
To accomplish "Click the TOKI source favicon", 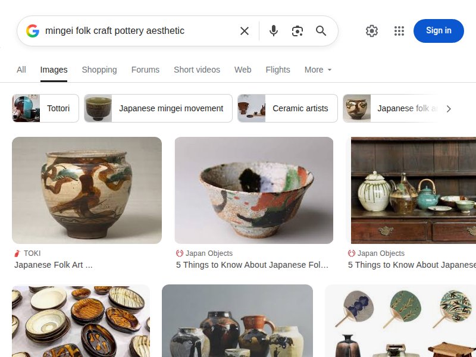I will (x=18, y=253).
